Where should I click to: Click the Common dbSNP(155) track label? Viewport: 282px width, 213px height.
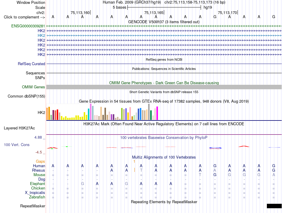click(26, 96)
